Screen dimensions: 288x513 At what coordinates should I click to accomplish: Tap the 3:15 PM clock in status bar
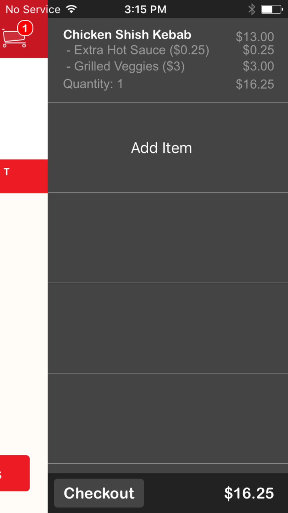coord(145,9)
